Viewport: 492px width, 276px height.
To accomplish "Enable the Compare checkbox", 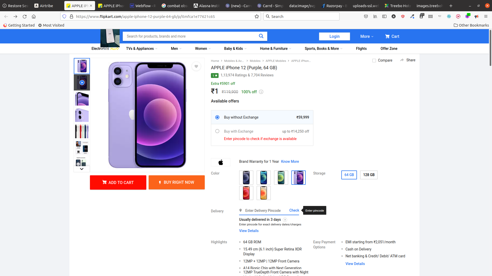I will click(374, 60).
